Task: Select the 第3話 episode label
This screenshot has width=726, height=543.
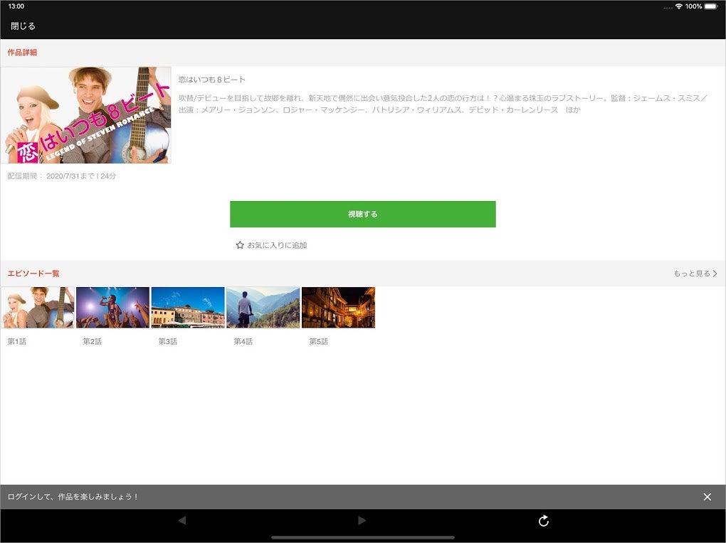Action: [x=167, y=341]
